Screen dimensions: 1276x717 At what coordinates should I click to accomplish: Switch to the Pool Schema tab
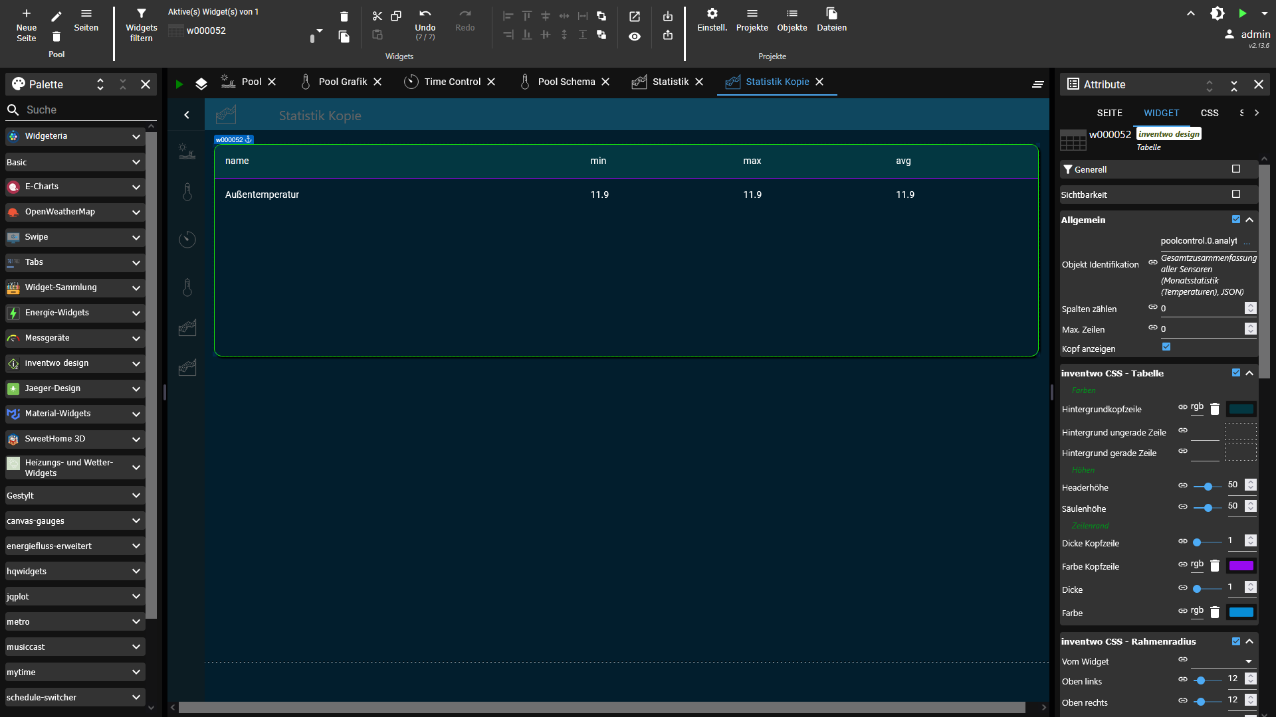tap(566, 82)
